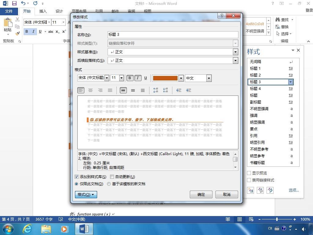Click the Paste clipboard icon
313x235 pixels.
[8, 23]
